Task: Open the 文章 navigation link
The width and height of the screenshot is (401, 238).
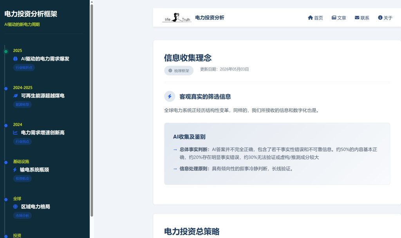Action: (x=339, y=18)
